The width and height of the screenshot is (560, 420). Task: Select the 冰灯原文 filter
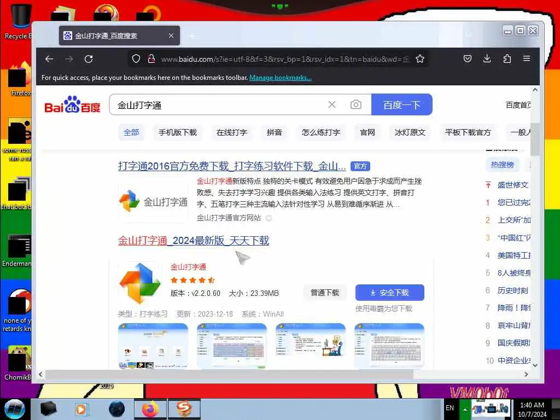coord(410,132)
